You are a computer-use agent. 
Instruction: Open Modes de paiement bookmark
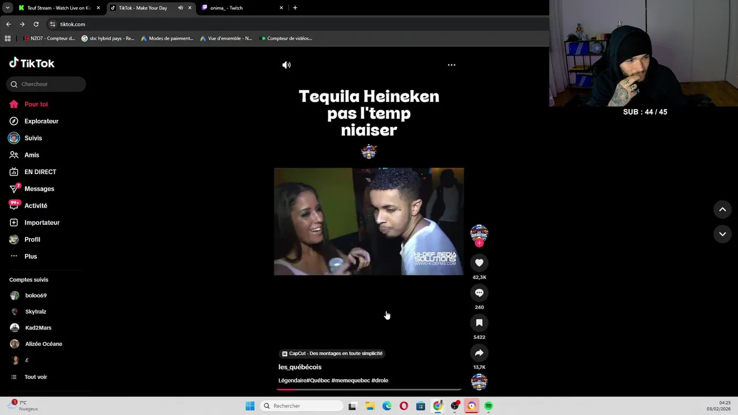click(x=167, y=39)
